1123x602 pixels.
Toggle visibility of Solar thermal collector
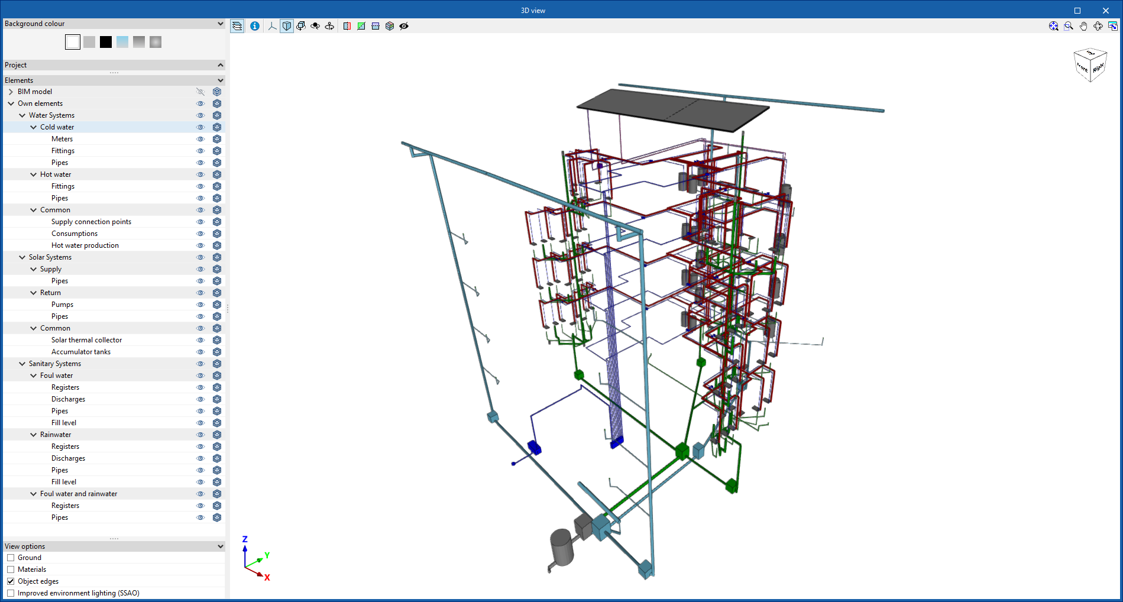(x=200, y=340)
